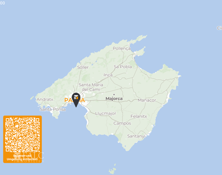
Task: Click the Llucmajor town label
Action: 106,113
